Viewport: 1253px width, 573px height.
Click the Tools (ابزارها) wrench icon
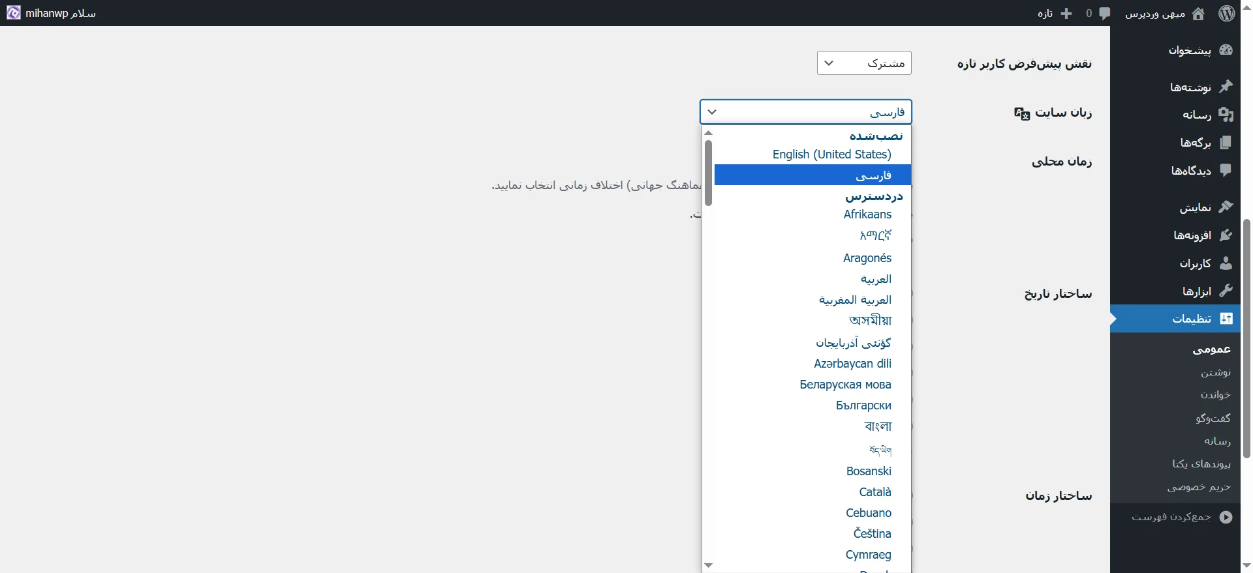pos(1226,291)
